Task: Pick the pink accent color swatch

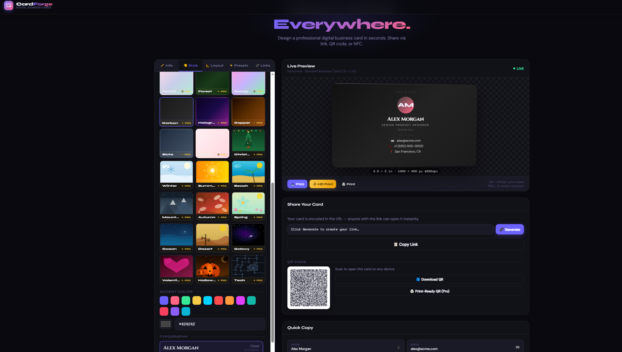Action: click(175, 300)
